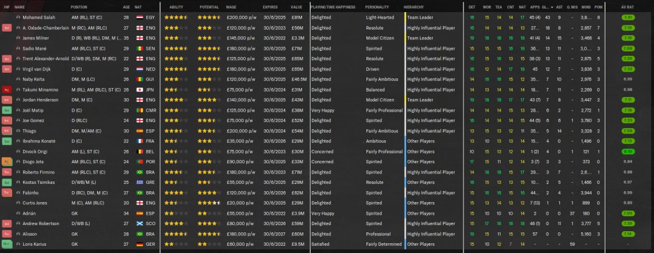Click Alisson's Trv status badge
Image resolution: width=654 pixels, height=253 pixels.
pos(6,234)
